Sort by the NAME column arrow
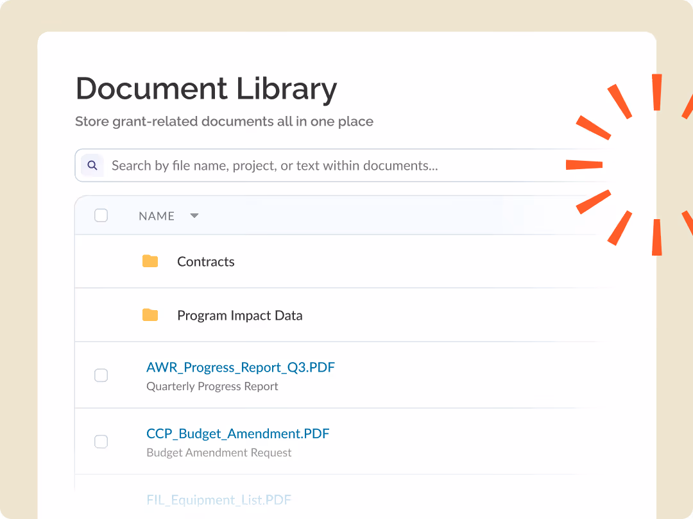The width and height of the screenshot is (693, 519). 194,216
